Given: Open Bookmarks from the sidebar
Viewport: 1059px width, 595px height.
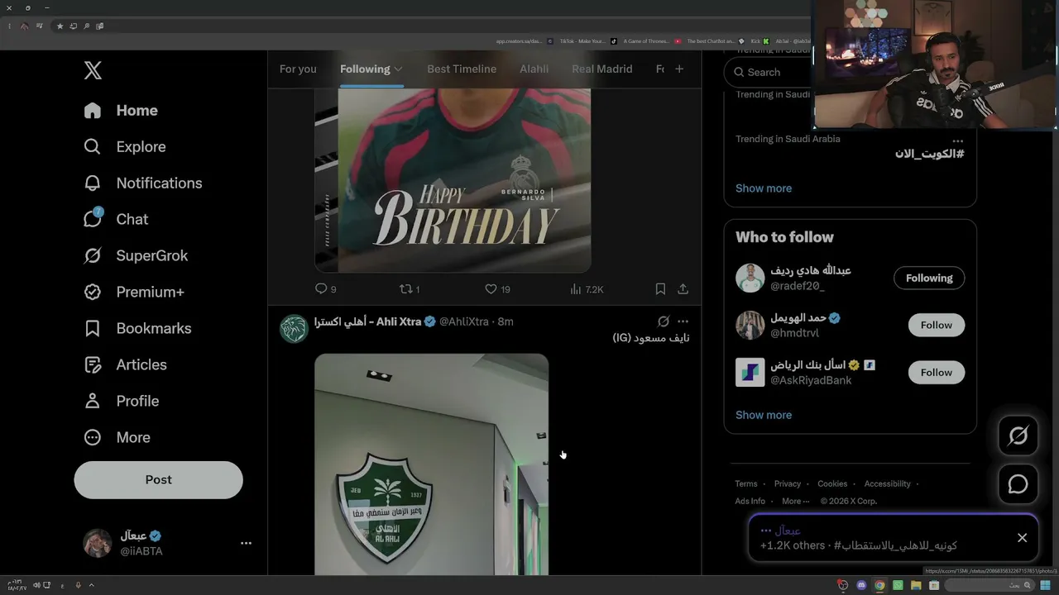Looking at the screenshot, I should pyautogui.click(x=137, y=328).
